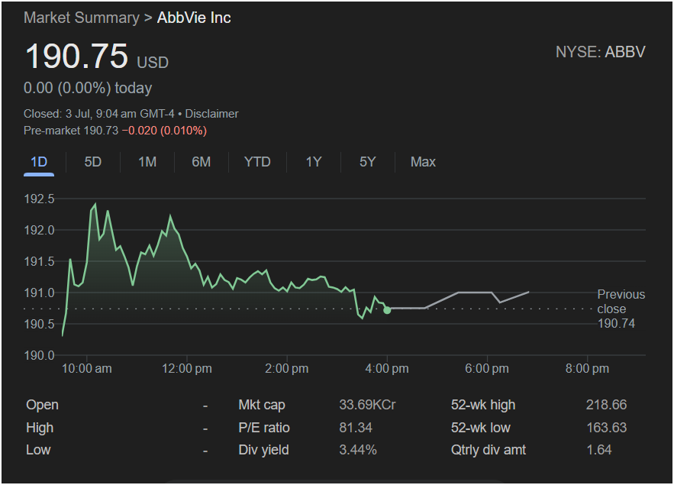Image resolution: width=674 pixels, height=485 pixels.
Task: Open the 1M chart range
Action: pyautogui.click(x=147, y=162)
